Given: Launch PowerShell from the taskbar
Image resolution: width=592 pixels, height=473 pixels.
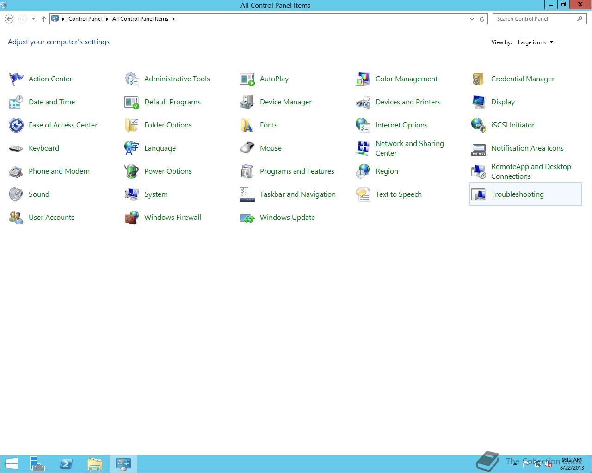Looking at the screenshot, I should tap(66, 464).
